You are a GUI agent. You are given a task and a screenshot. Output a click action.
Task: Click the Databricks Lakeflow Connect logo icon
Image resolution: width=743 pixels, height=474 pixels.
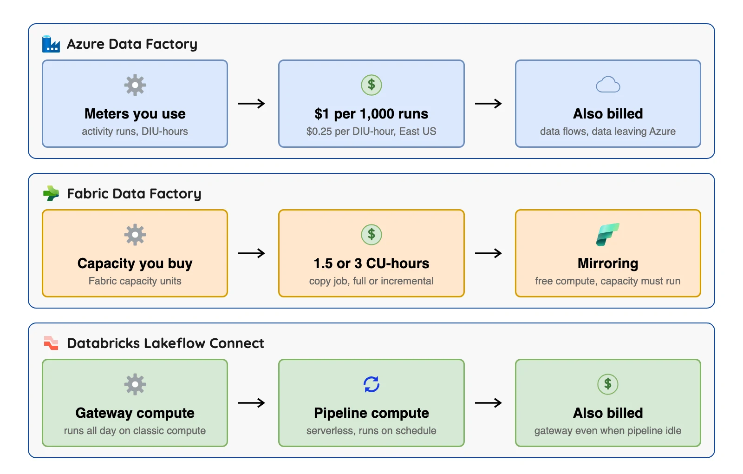[51, 343]
